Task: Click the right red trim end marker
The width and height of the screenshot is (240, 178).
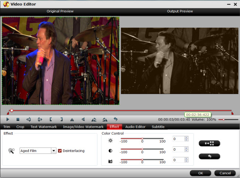Action: 232,113
